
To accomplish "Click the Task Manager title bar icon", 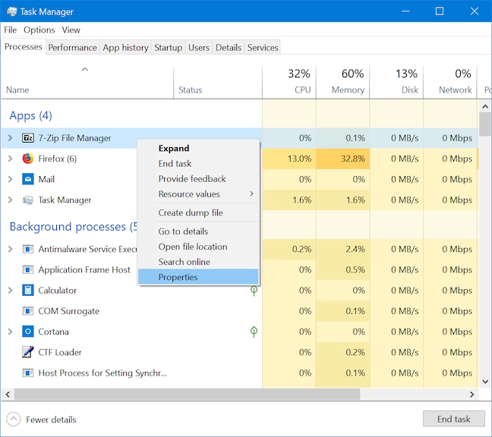I will [x=11, y=11].
